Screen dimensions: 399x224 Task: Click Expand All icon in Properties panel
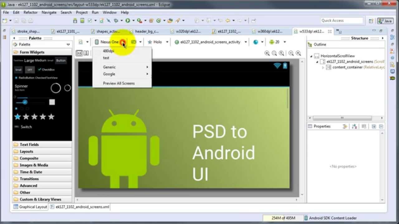click(374, 126)
